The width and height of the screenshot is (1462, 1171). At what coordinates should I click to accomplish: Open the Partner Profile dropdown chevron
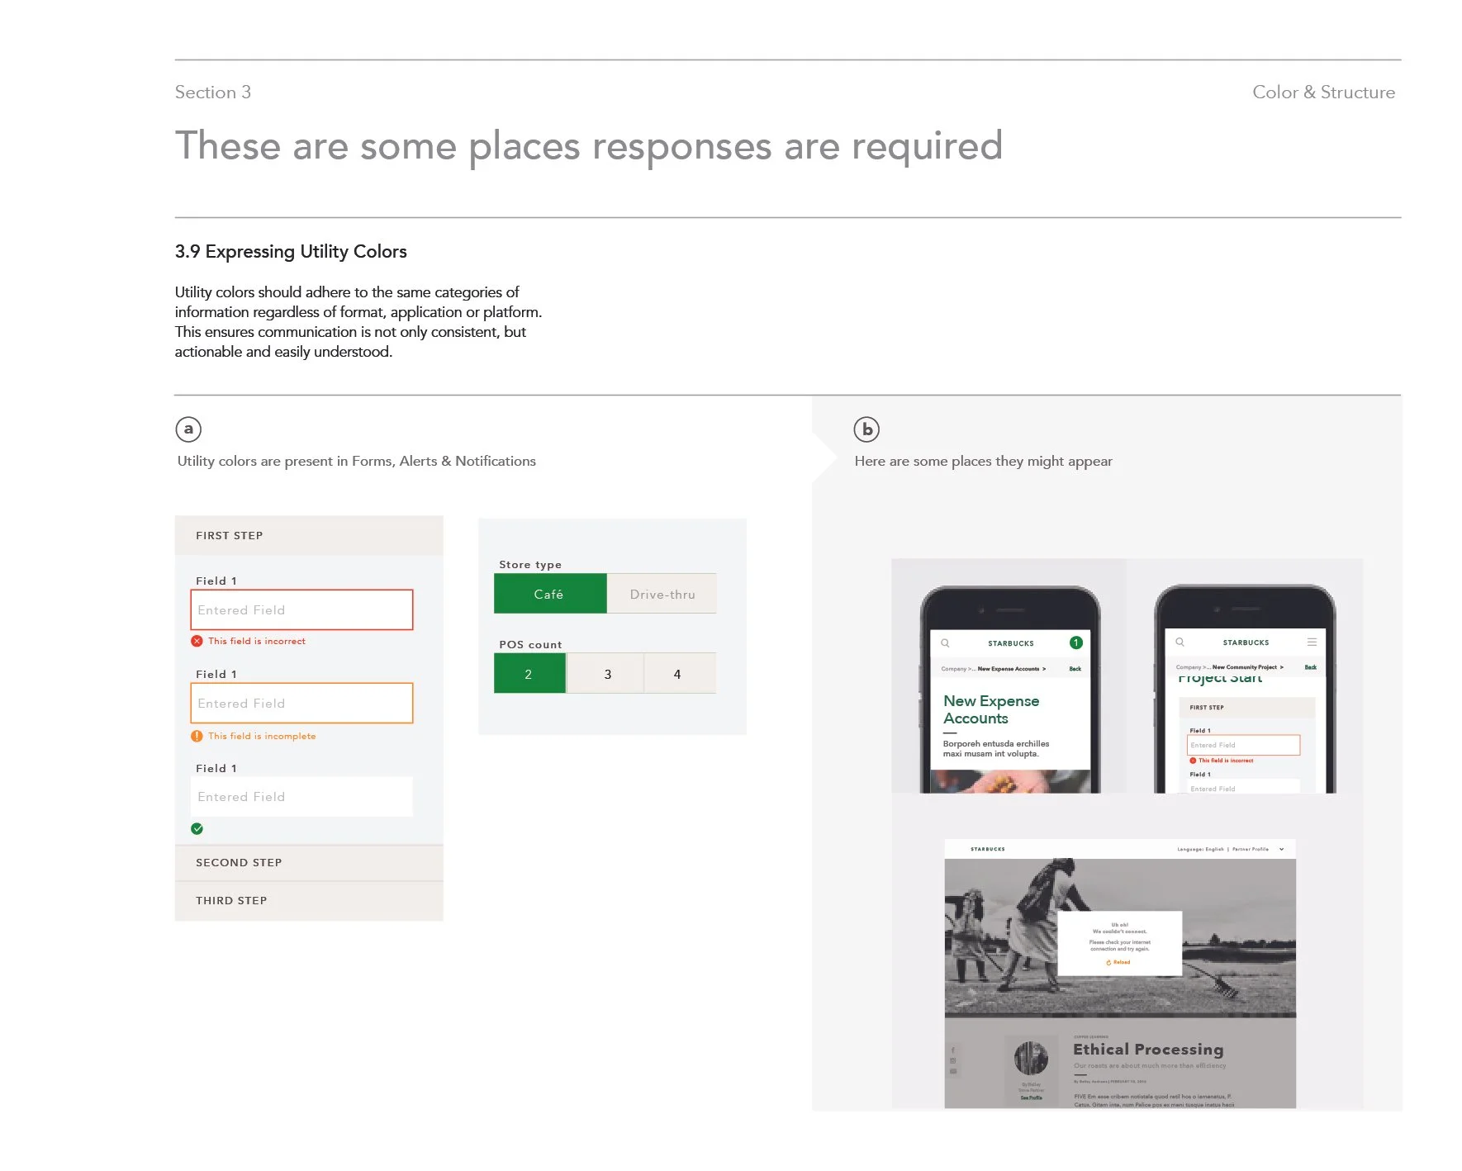coord(1282,849)
